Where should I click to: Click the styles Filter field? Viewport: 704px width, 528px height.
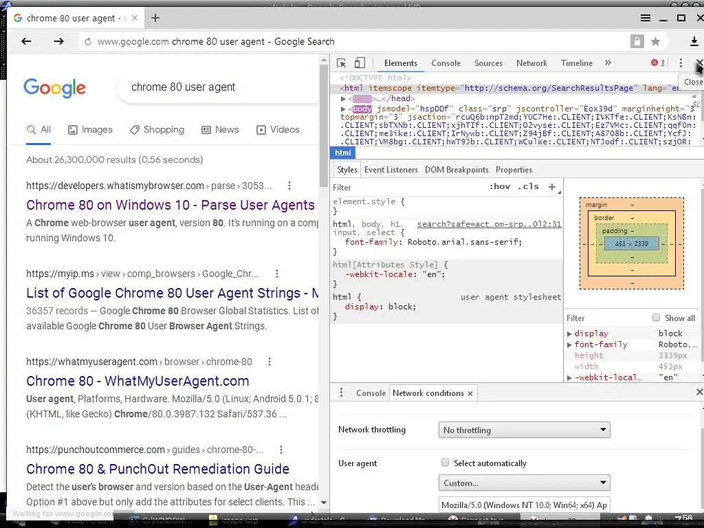pos(408,187)
